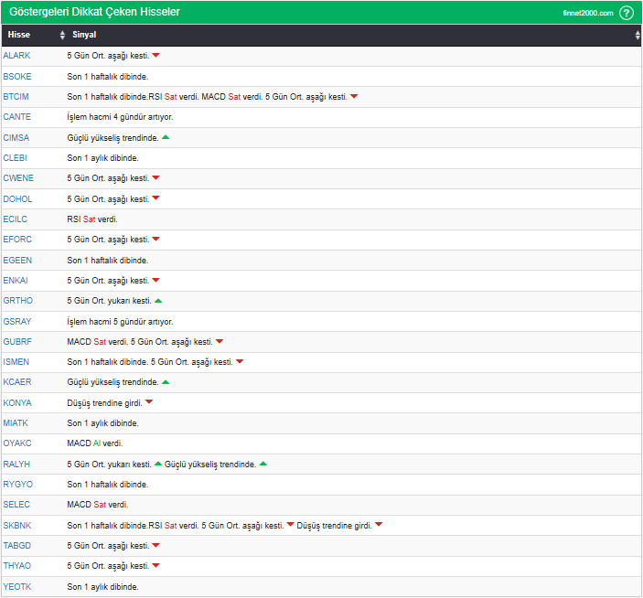Click green arrow after 'Güçlü yükseliş trendinde' in RALYH row

(x=263, y=464)
